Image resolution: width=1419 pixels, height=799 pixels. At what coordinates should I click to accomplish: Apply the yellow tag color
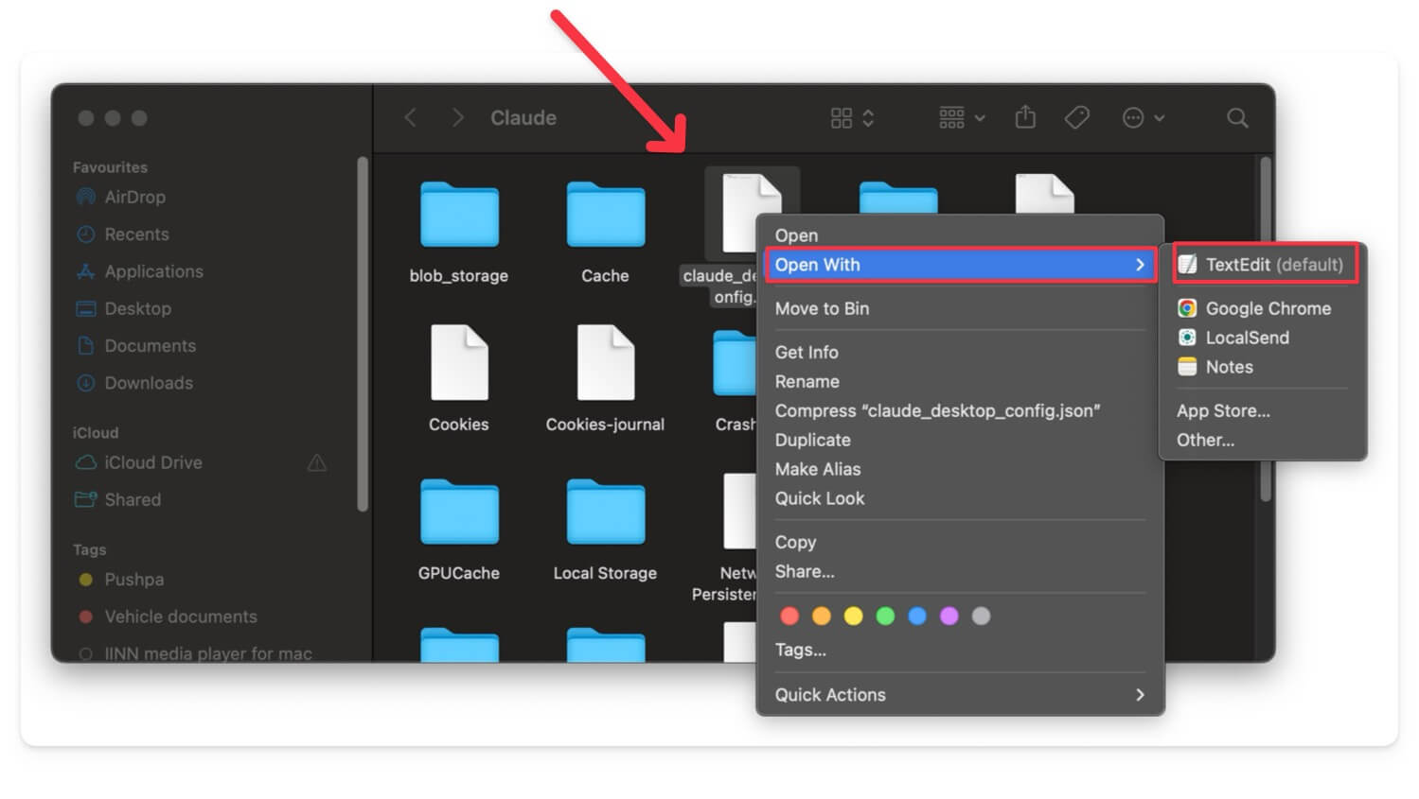coord(854,617)
